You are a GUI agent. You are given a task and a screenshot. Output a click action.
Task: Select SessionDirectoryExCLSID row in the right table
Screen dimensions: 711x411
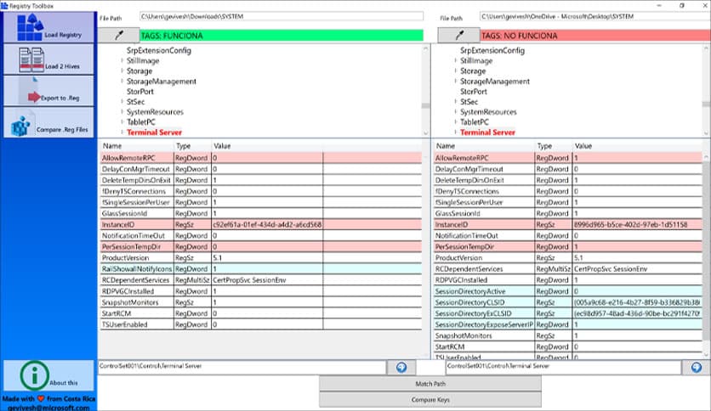pyautogui.click(x=568, y=313)
